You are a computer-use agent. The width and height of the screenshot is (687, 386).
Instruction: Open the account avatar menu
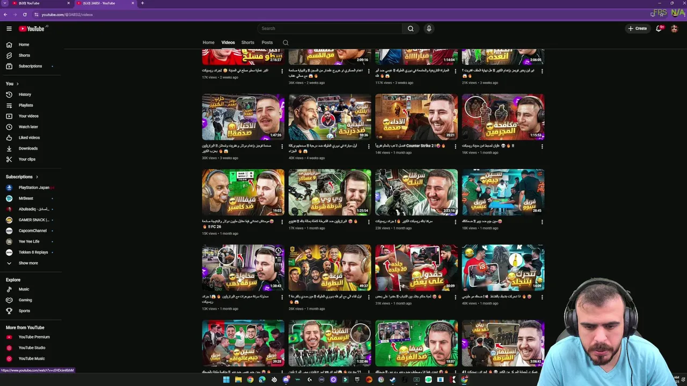pos(675,28)
